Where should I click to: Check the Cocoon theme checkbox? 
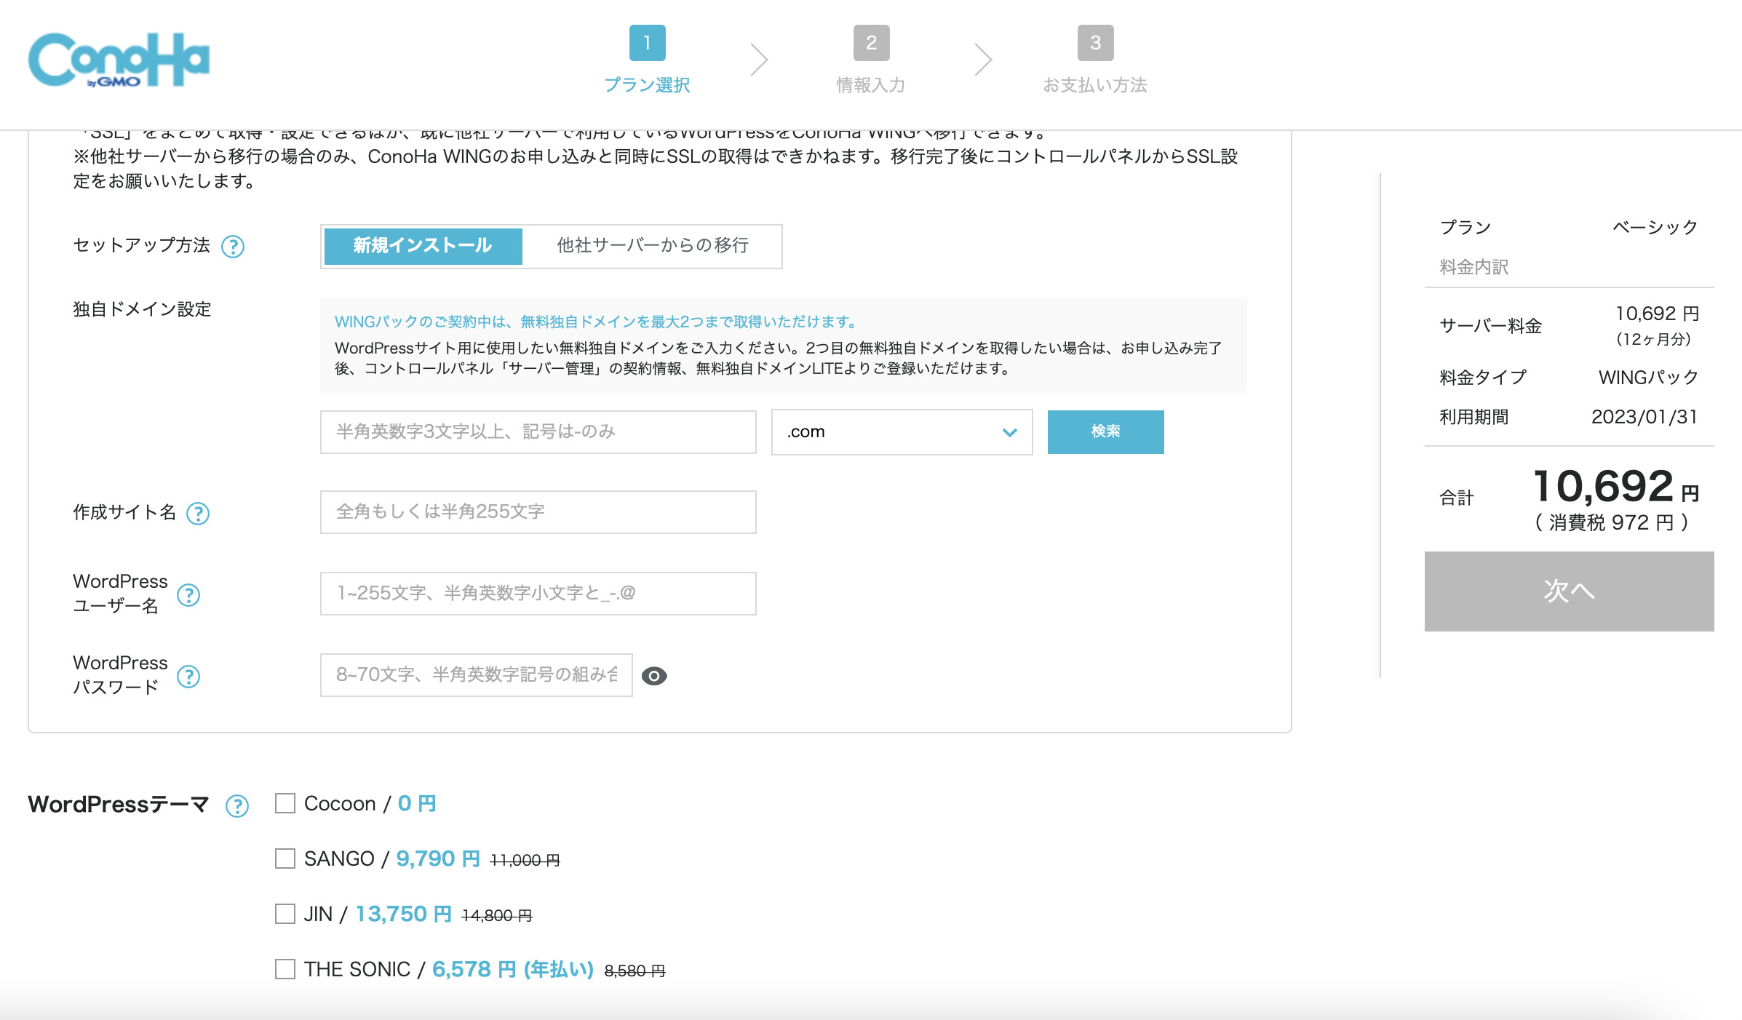[285, 803]
